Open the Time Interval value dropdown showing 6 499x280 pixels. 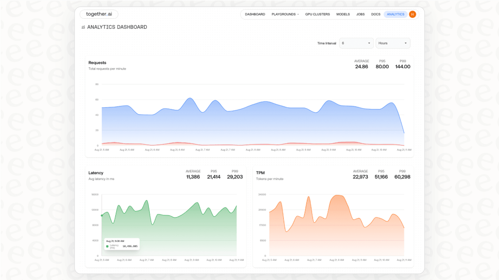point(356,43)
